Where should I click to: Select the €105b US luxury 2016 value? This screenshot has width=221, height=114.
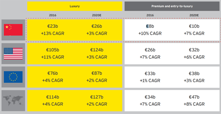coord(53,50)
